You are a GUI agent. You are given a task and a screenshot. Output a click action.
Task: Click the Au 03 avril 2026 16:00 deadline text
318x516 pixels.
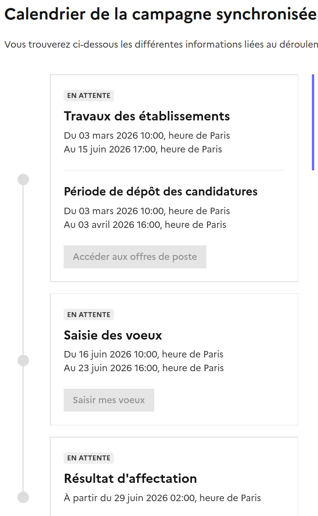pos(145,225)
